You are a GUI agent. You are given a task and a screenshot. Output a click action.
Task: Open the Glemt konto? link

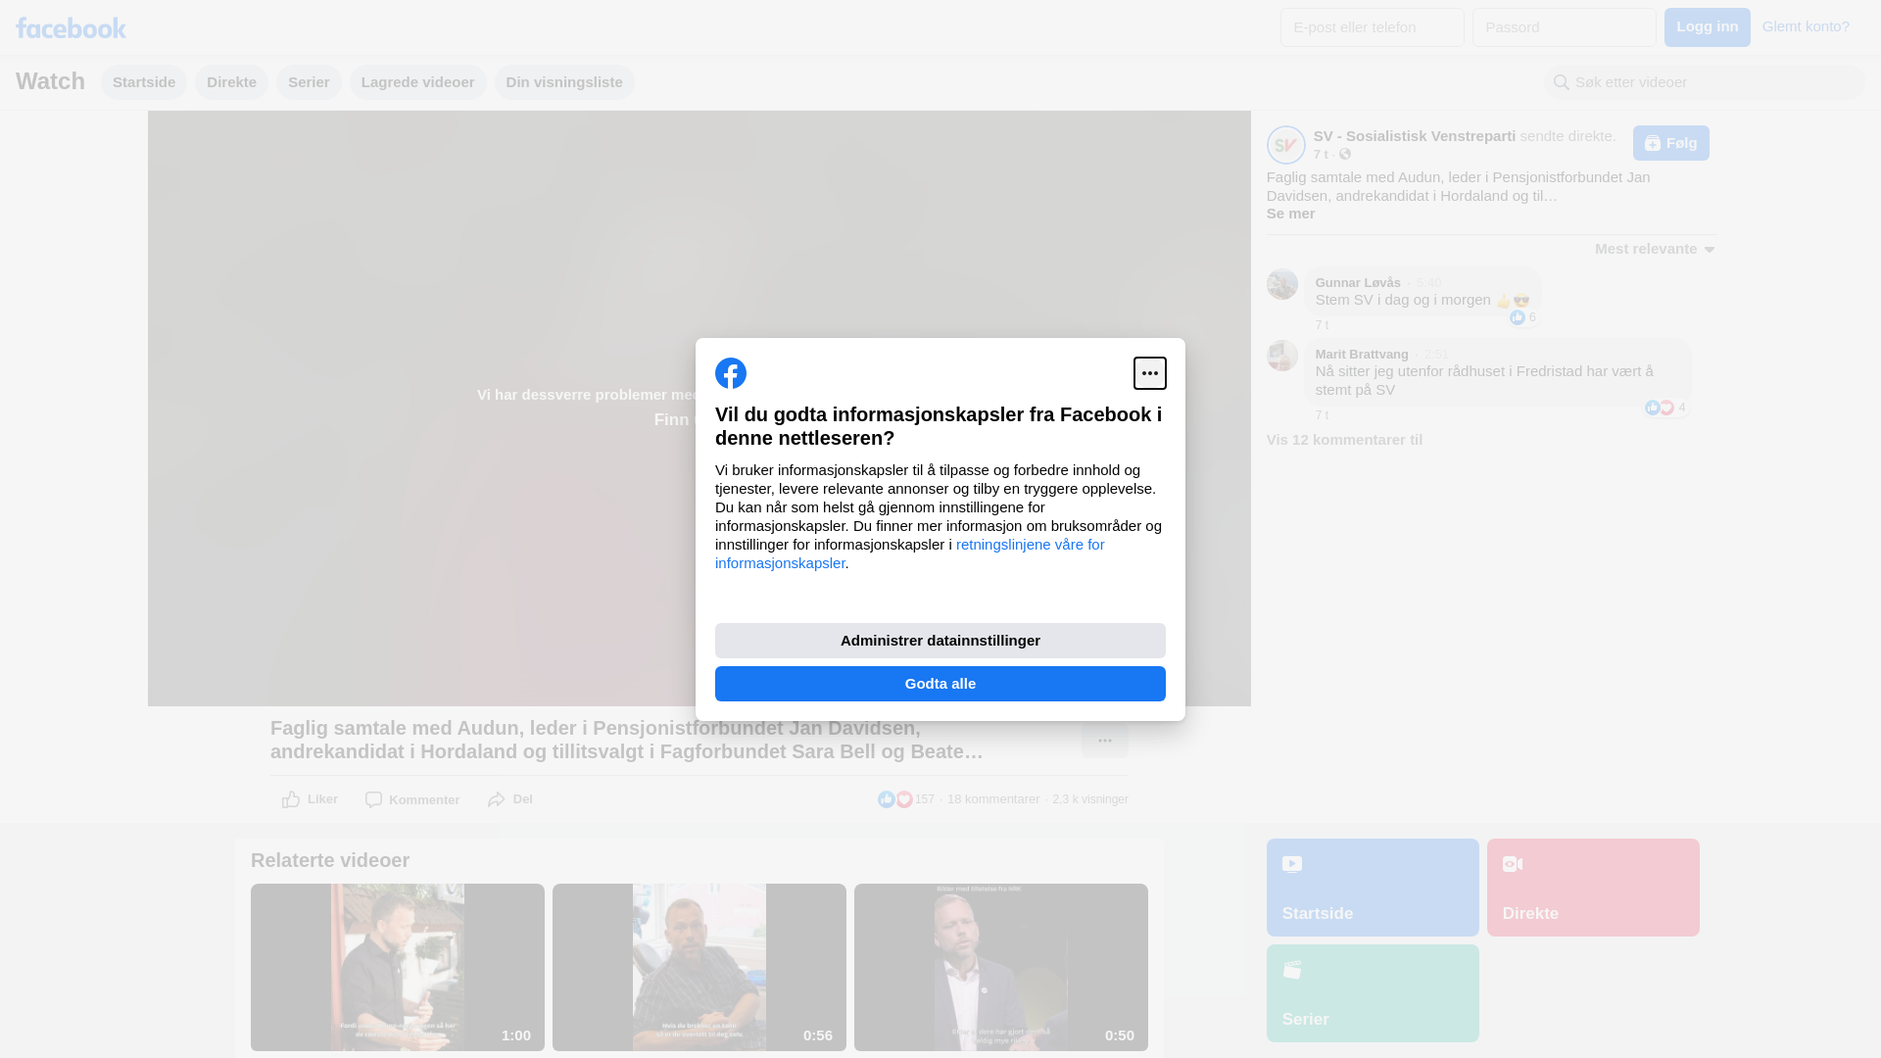[x=1806, y=26]
